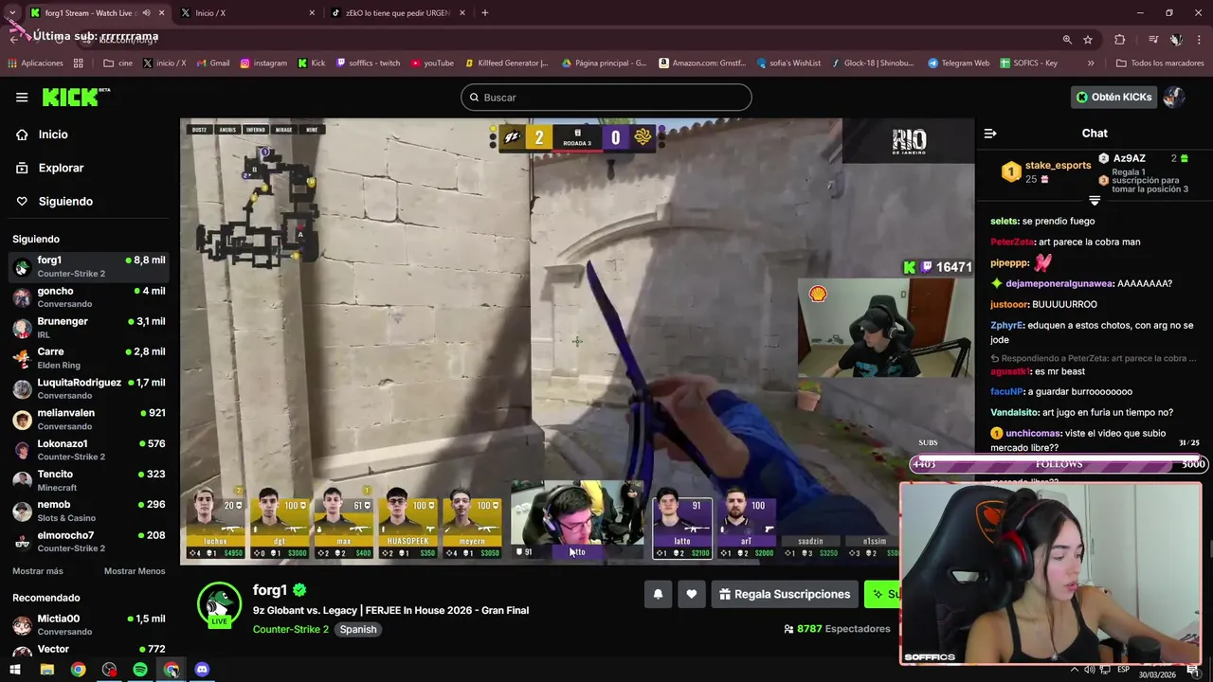1213x682 pixels.
Task: Open Lokonazo1 channel in sidebar
Action: [x=90, y=450]
